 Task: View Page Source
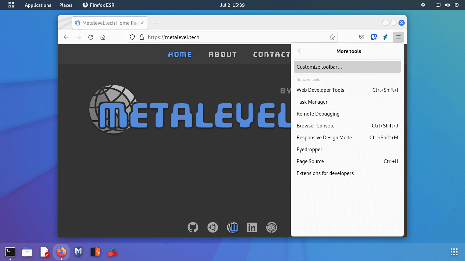(x=347, y=161)
